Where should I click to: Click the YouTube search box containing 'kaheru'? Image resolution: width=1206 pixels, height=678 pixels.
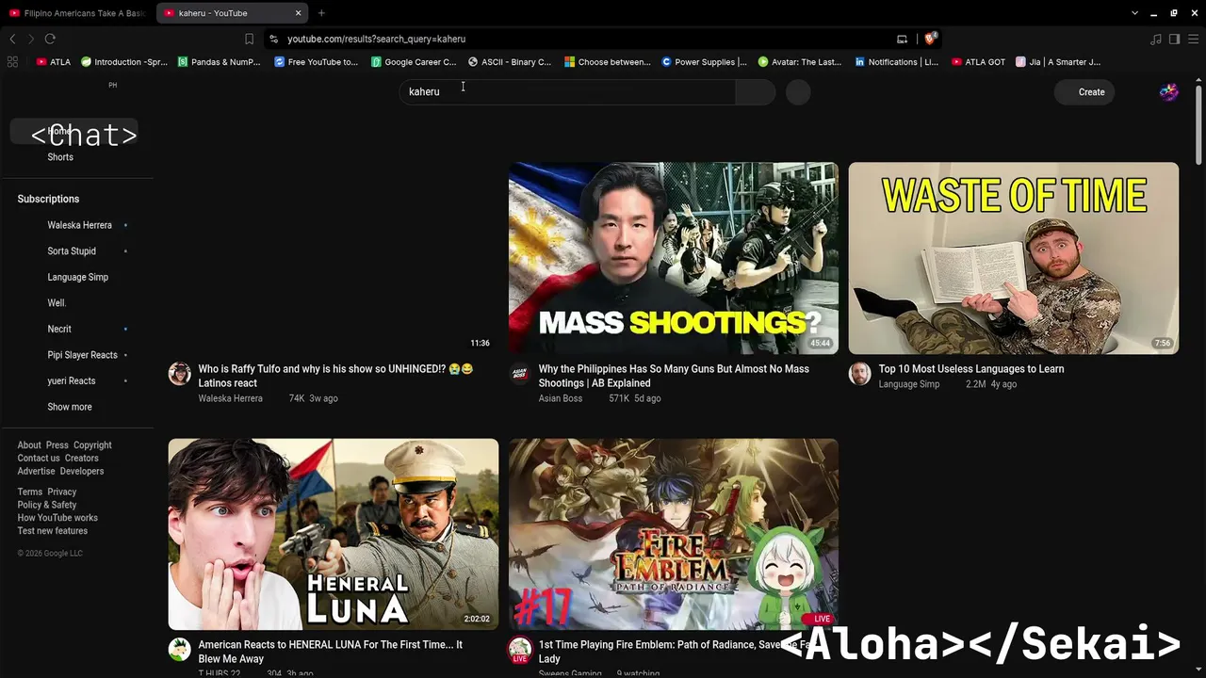[568, 91]
